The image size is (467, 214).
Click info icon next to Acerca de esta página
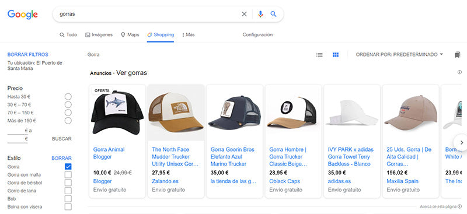coord(460,206)
